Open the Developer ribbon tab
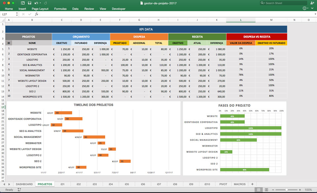This screenshot has height=193, width=317. pos(119,9)
